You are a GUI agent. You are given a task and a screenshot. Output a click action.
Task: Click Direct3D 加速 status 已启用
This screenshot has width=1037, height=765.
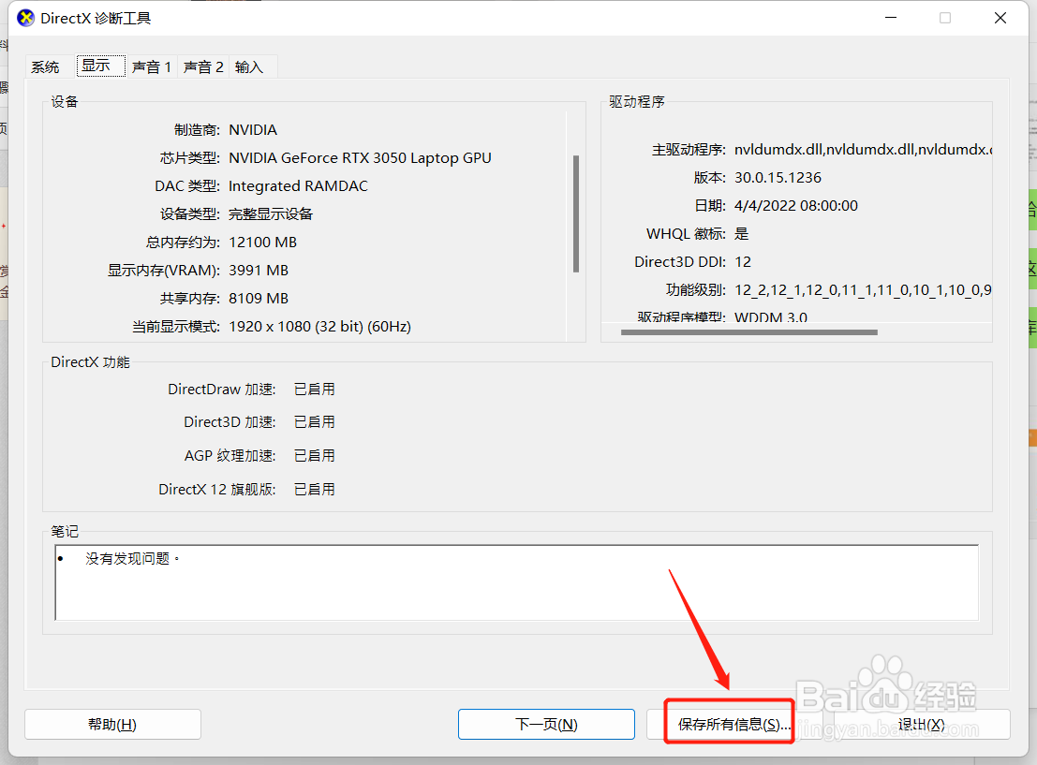click(314, 422)
